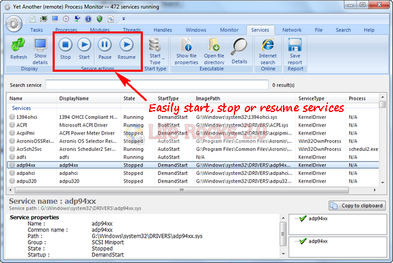Sort by State column header
This screenshot has width=393, height=263.
[x=137, y=98]
